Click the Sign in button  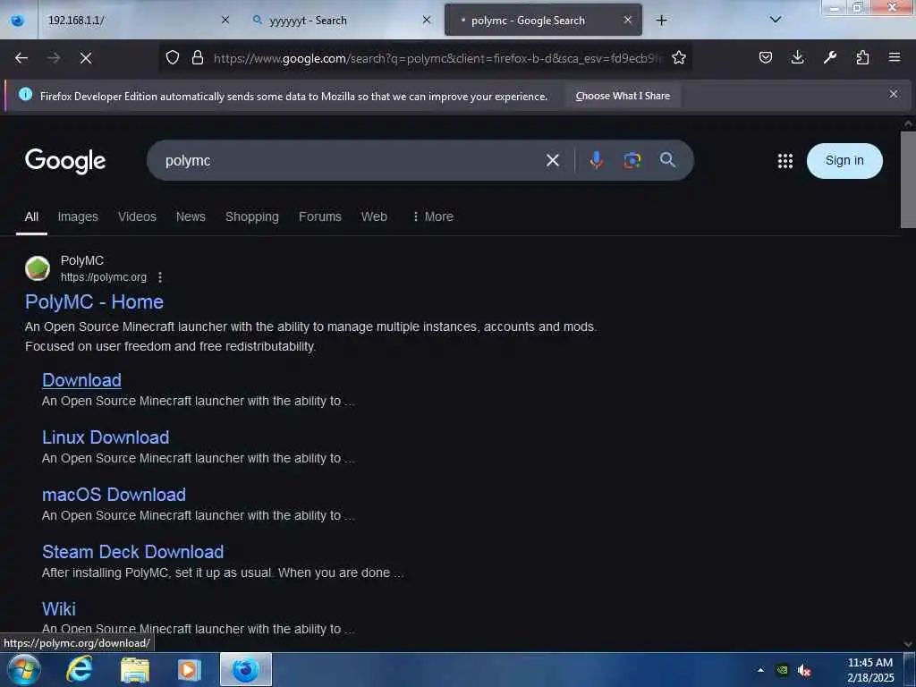[844, 161]
